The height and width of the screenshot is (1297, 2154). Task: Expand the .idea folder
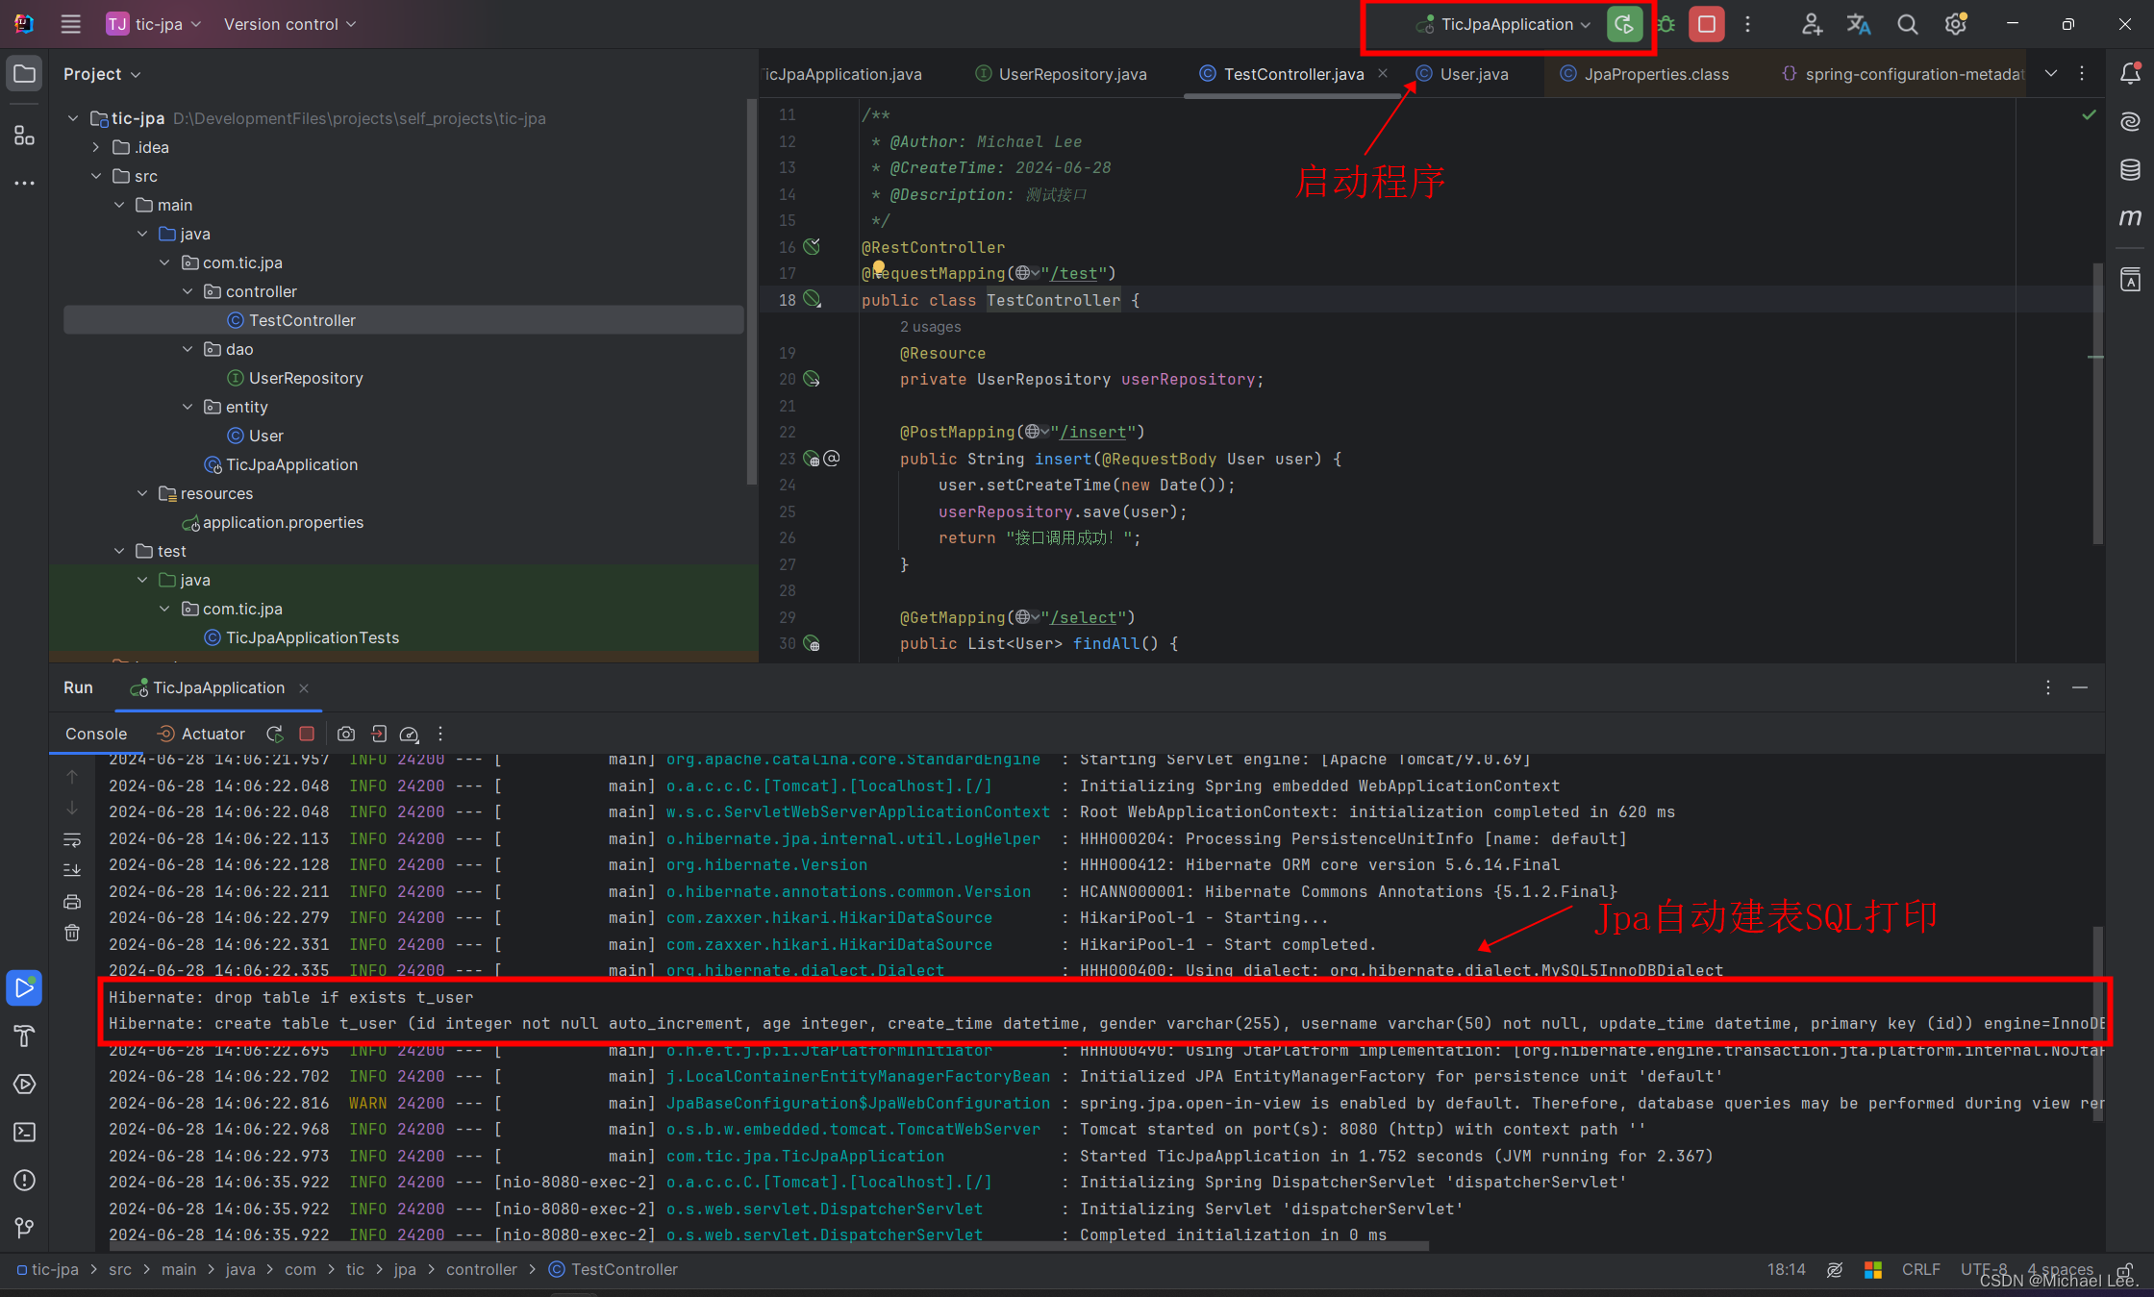click(96, 147)
